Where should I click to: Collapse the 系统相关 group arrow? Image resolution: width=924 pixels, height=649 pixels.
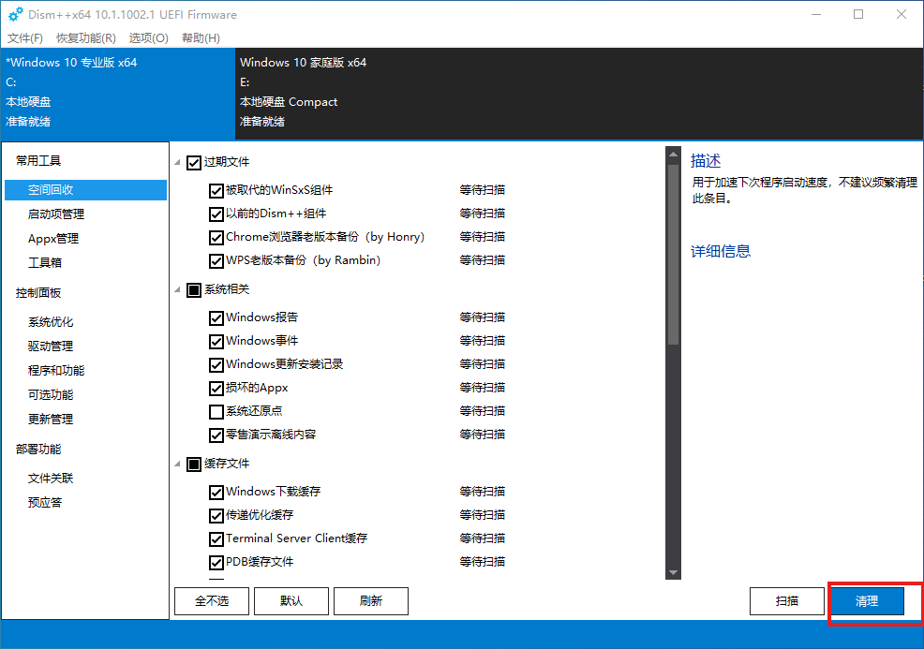177,289
